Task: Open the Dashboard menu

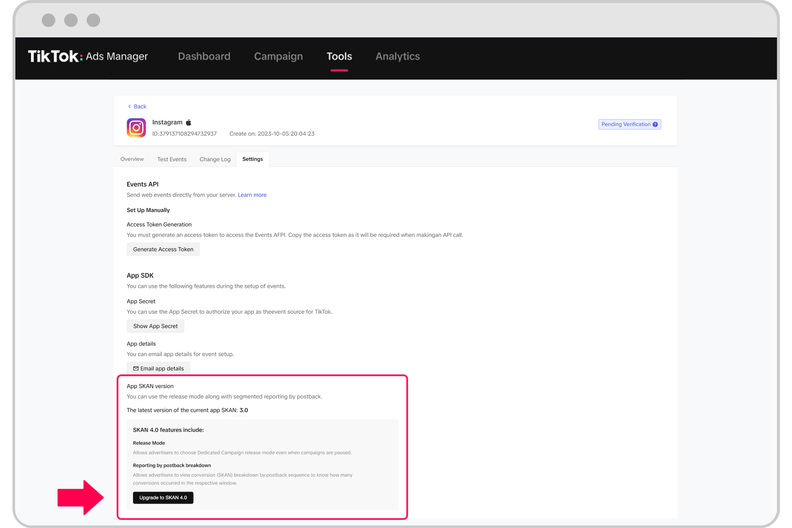Action: coord(204,56)
